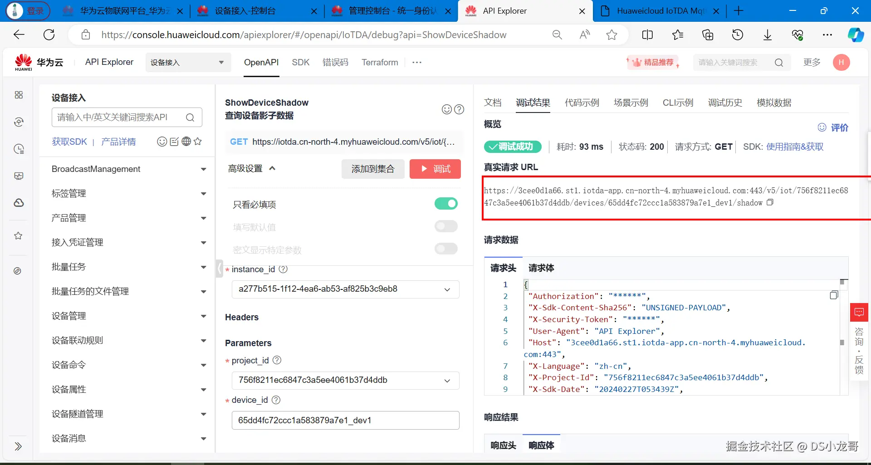Click the smiley feedback icon beside product details

coord(162,142)
